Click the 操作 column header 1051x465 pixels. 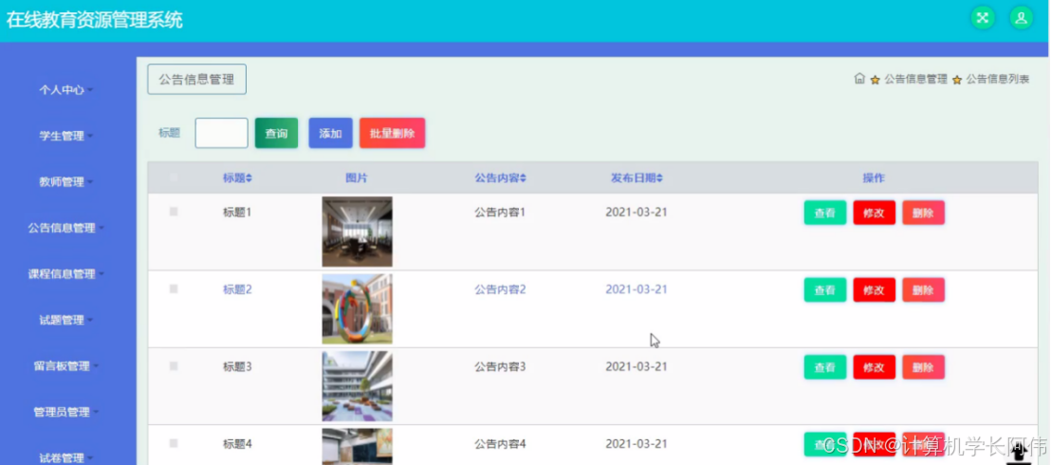click(874, 177)
